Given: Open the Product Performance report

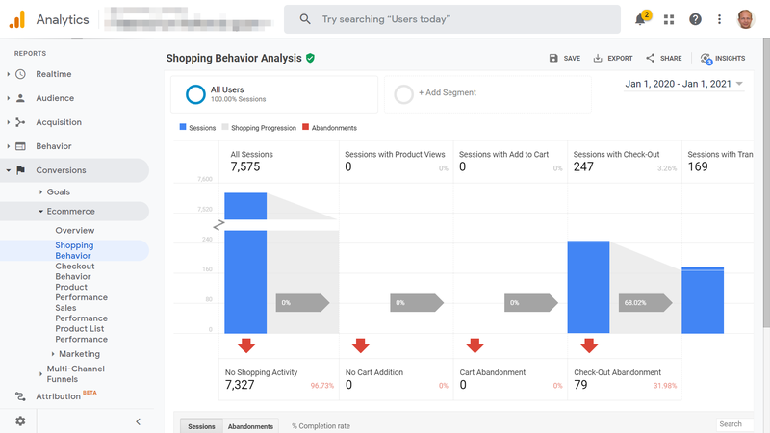Looking at the screenshot, I should pyautogui.click(x=81, y=293).
